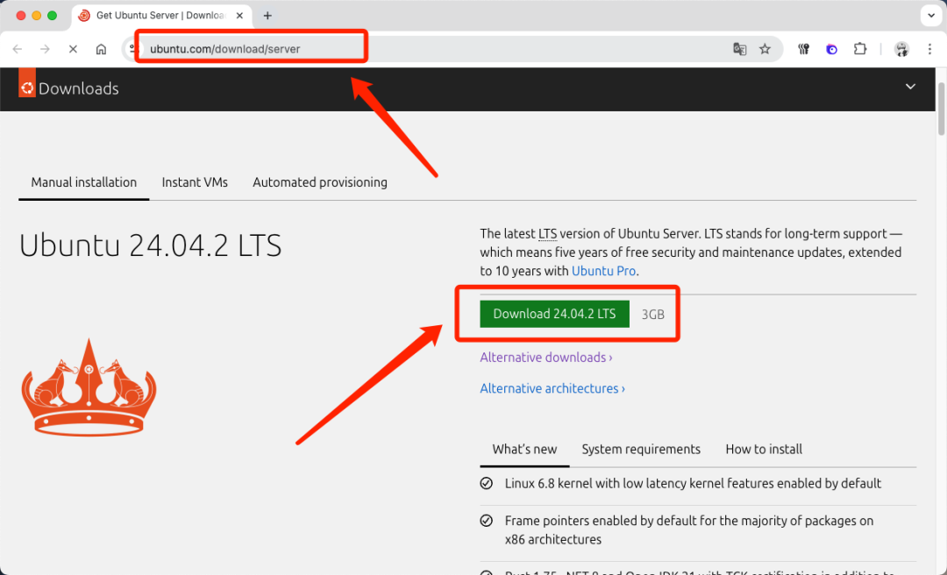Click the Downloads header title
The height and width of the screenshot is (575, 947).
point(79,89)
